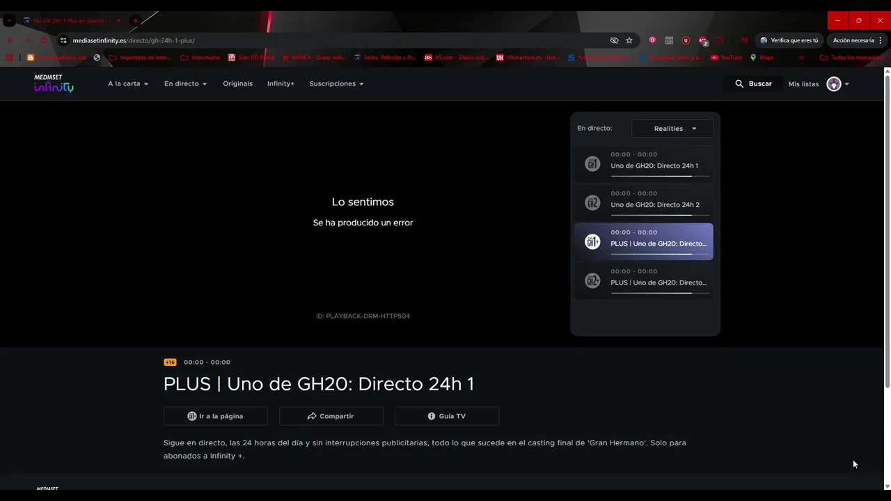Click the Buscar search button
The image size is (891, 501).
coord(753,83)
